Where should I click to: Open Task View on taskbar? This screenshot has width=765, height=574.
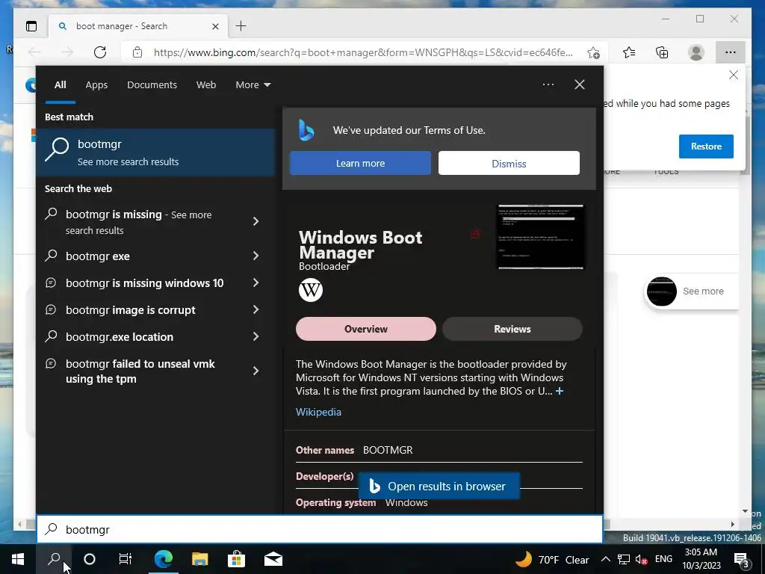tap(126, 559)
